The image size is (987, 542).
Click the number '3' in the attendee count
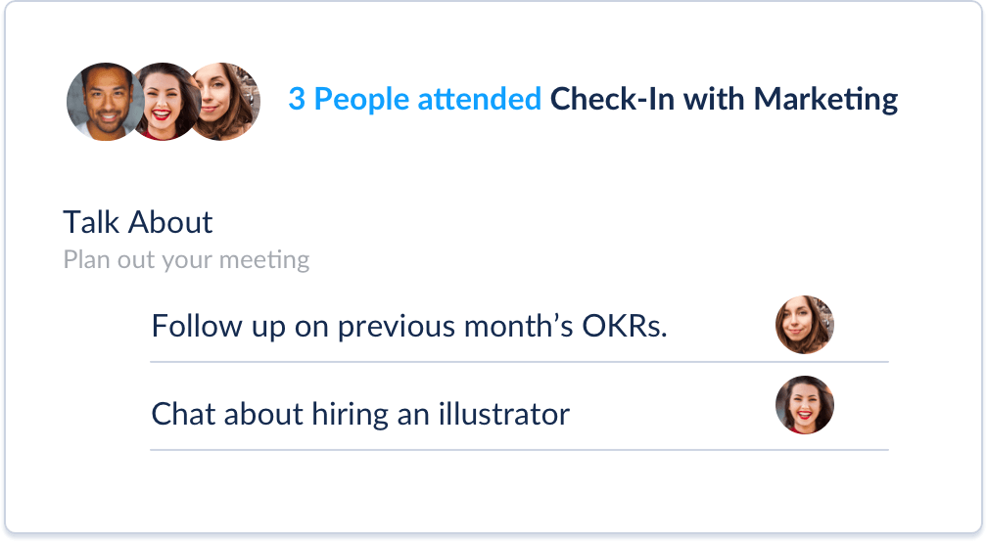[297, 100]
